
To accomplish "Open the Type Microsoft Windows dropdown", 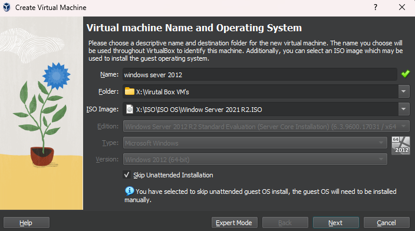I will tap(255, 143).
